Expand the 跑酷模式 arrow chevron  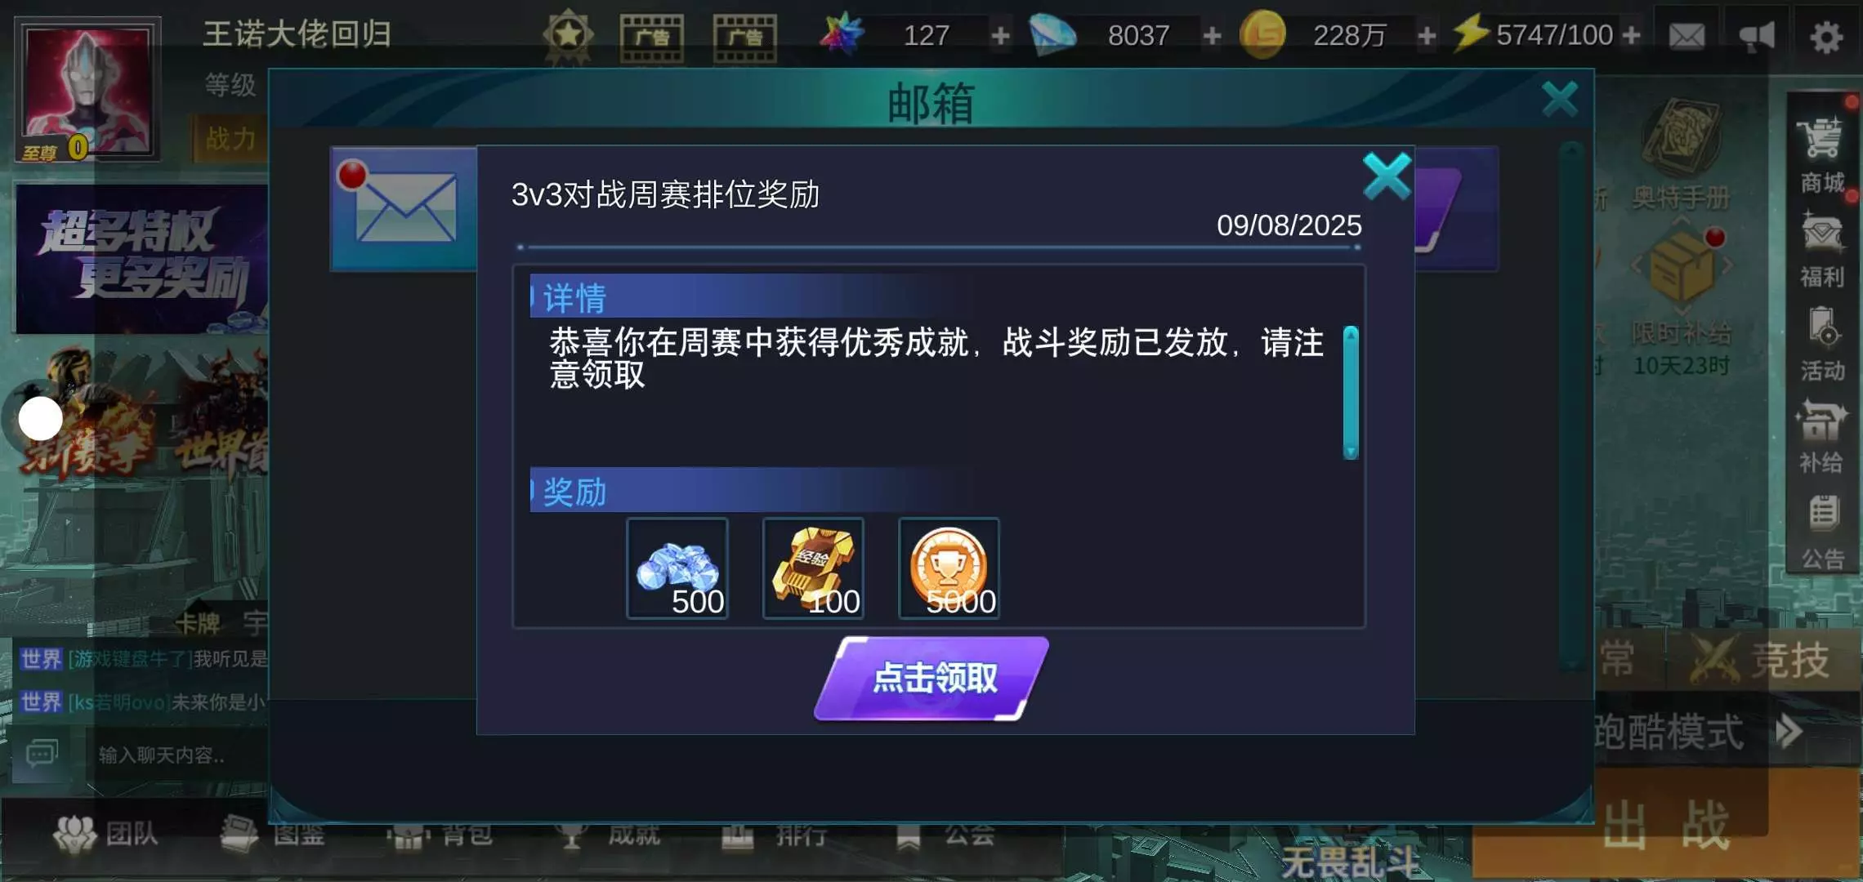pos(1788,731)
